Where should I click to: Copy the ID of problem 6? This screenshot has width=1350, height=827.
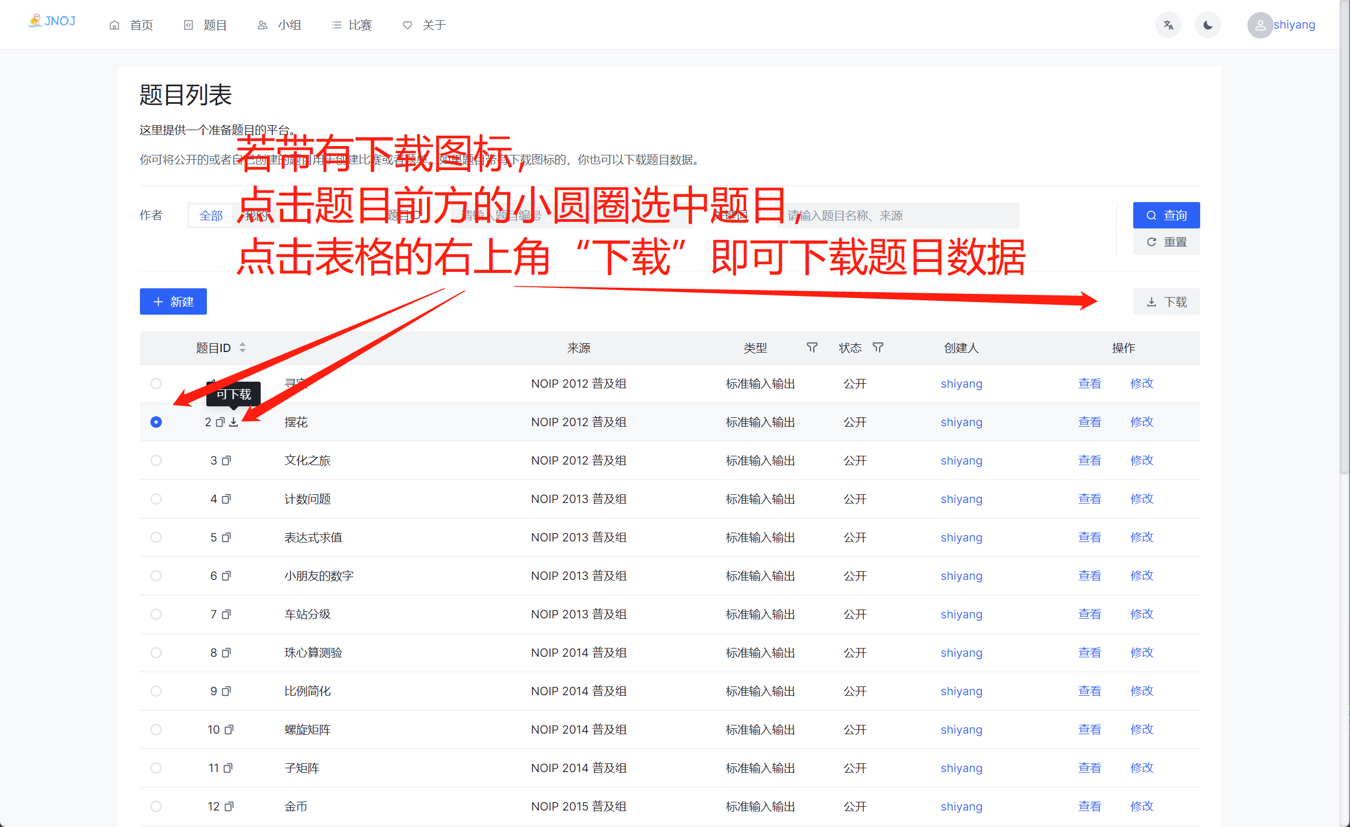coord(226,576)
